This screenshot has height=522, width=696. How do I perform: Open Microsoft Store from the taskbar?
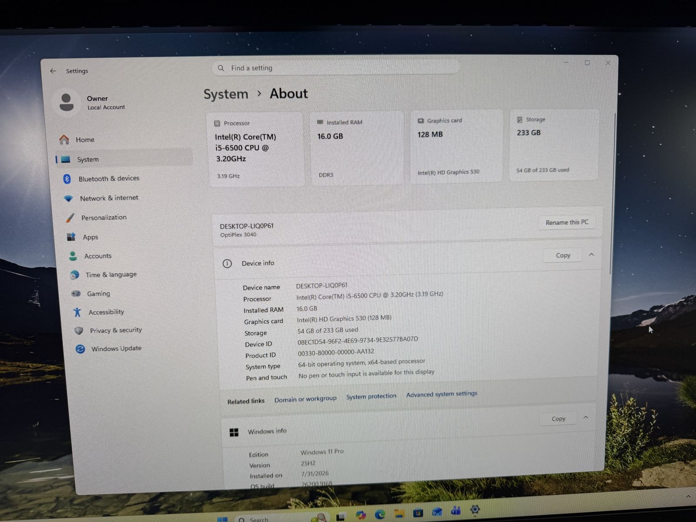[418, 513]
